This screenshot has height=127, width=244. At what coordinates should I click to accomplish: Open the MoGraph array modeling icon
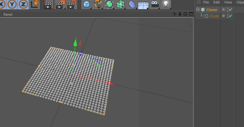(121, 4)
